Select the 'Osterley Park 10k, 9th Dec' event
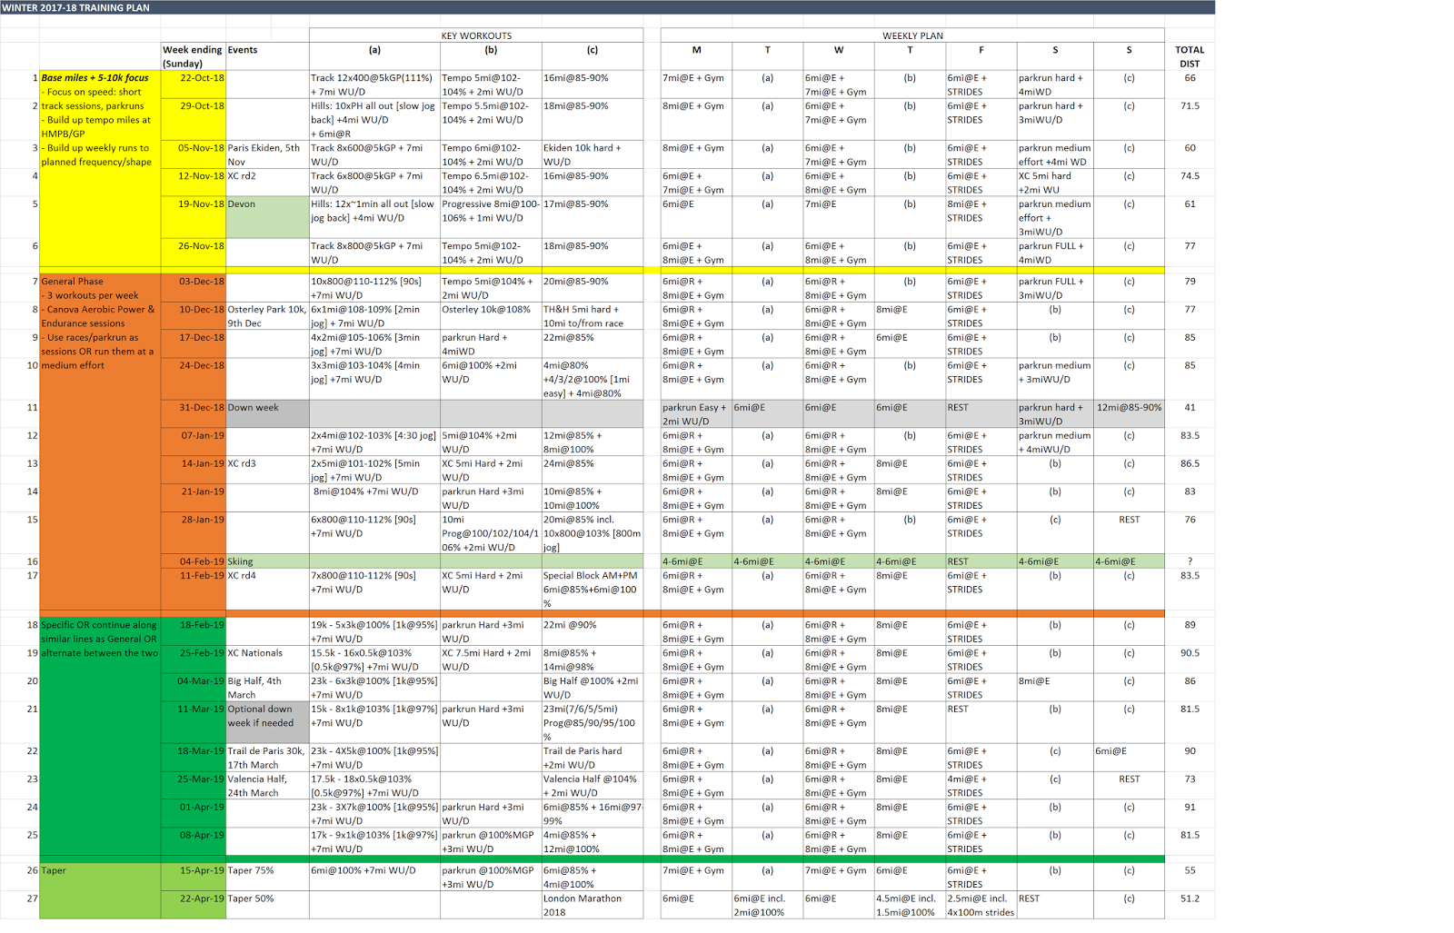This screenshot has height=933, width=1454. click(267, 316)
